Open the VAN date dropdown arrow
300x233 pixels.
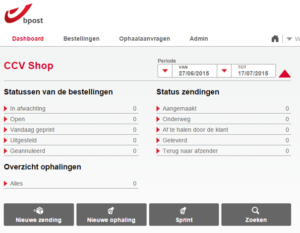pos(165,71)
